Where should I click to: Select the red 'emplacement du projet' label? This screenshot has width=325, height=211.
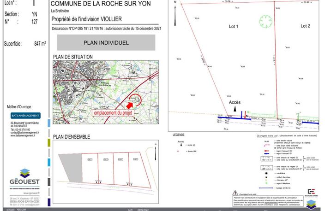pyautogui.click(x=113, y=113)
